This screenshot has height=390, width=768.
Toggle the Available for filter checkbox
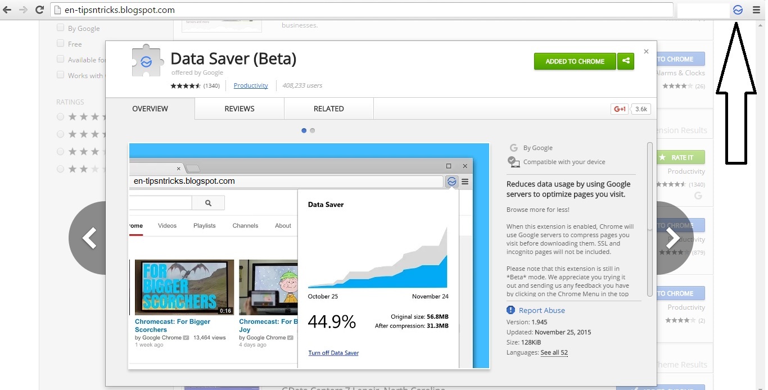coord(60,59)
